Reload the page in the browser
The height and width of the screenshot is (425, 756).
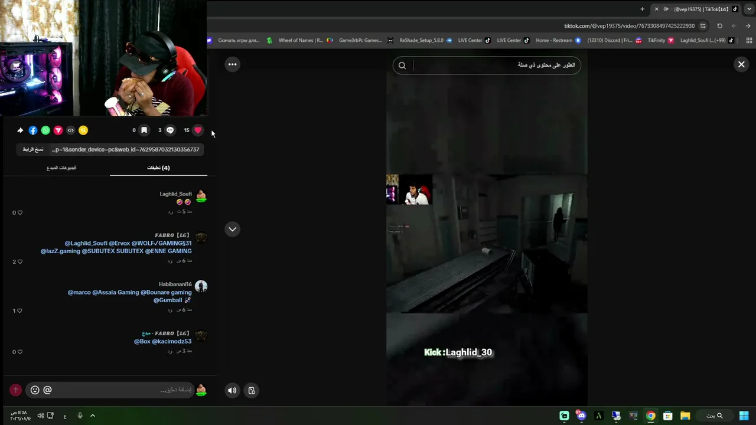coord(719,26)
